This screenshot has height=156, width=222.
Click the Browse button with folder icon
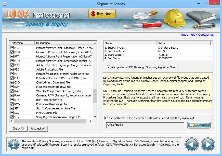click(x=199, y=125)
